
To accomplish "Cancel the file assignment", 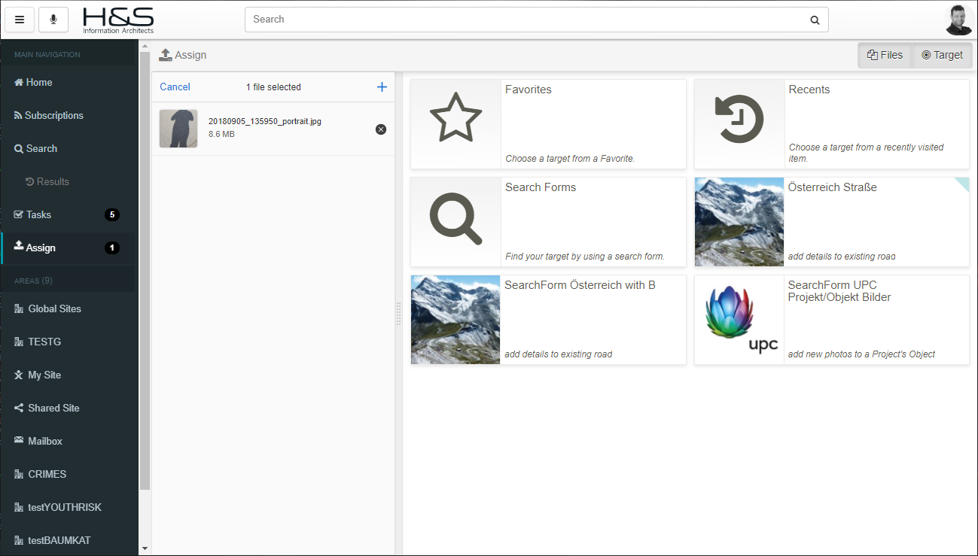I will point(175,87).
